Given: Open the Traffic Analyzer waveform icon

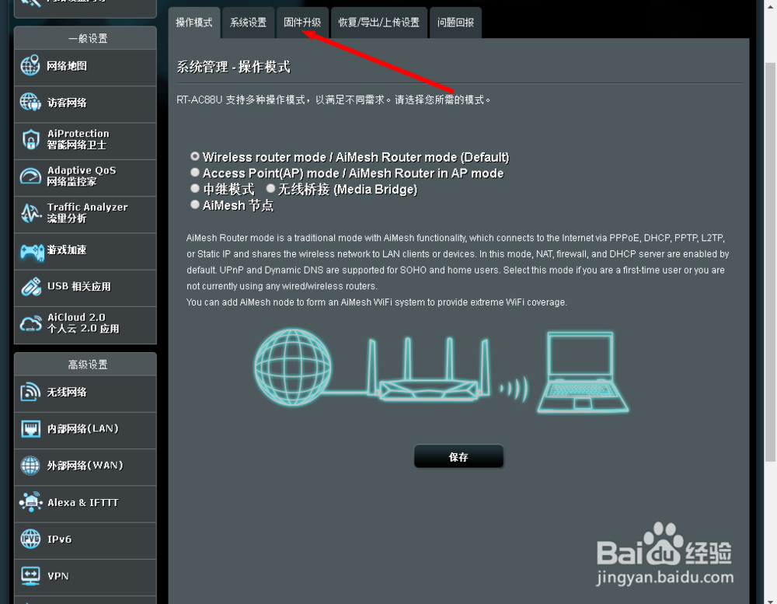Looking at the screenshot, I should click(30, 213).
